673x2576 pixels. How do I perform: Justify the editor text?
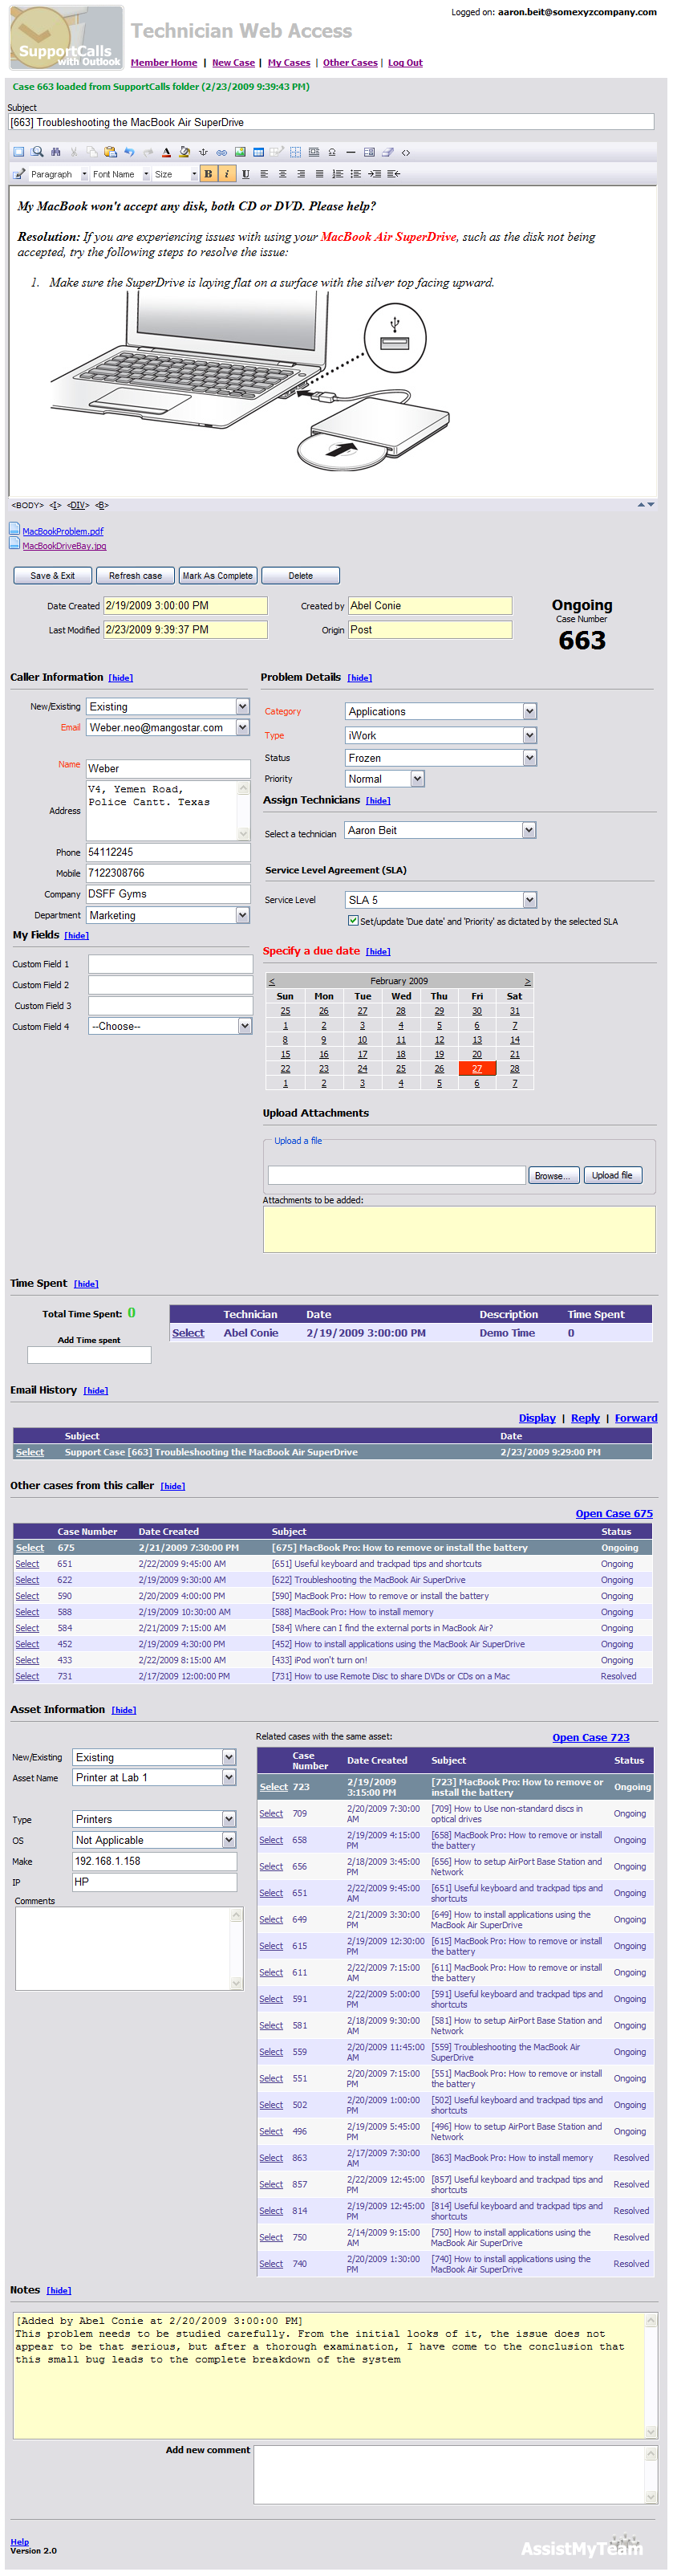(x=319, y=174)
